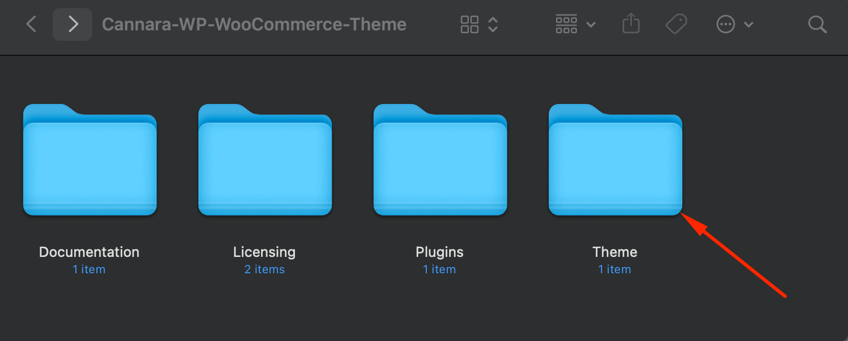Click the Cannara-WP-WooCommerce-Theme window title
Screen dimensions: 848x341
click(254, 25)
